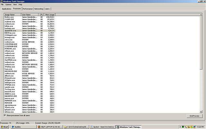Select the igfxpers.exe process row
Viewport: 206px width, 129px height.
point(30,110)
